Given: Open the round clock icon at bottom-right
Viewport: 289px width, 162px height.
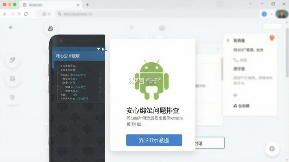Looking at the screenshot, I should pos(272,148).
